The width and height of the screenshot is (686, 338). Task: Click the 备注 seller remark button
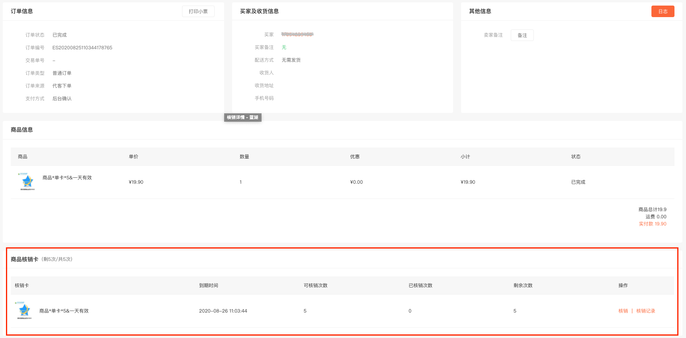click(522, 35)
